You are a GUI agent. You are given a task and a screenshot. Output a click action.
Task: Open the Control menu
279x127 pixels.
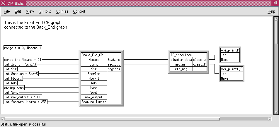[79, 11]
